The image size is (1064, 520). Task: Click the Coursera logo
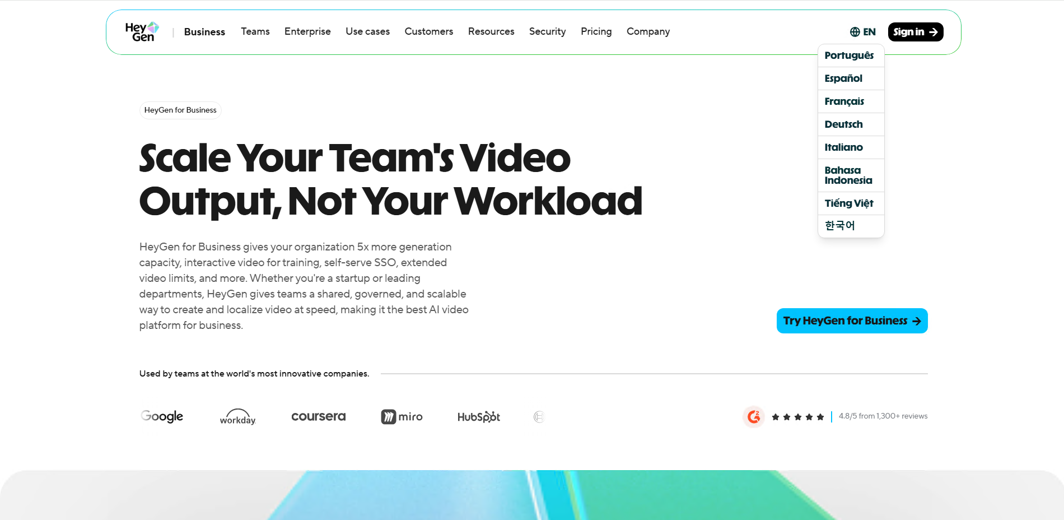tap(318, 416)
